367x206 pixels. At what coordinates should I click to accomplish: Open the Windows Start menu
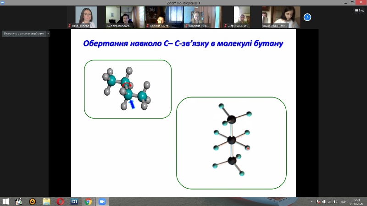(x=6, y=201)
